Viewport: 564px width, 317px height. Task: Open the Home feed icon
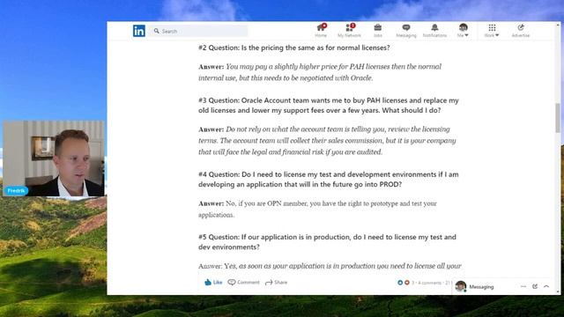321,31
